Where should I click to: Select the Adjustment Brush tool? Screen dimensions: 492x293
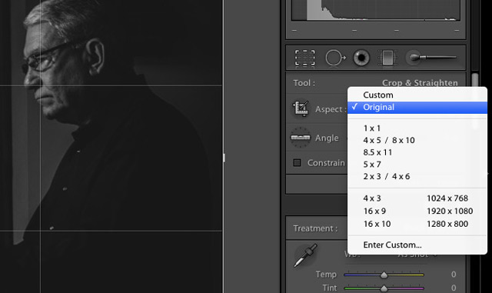click(x=431, y=58)
